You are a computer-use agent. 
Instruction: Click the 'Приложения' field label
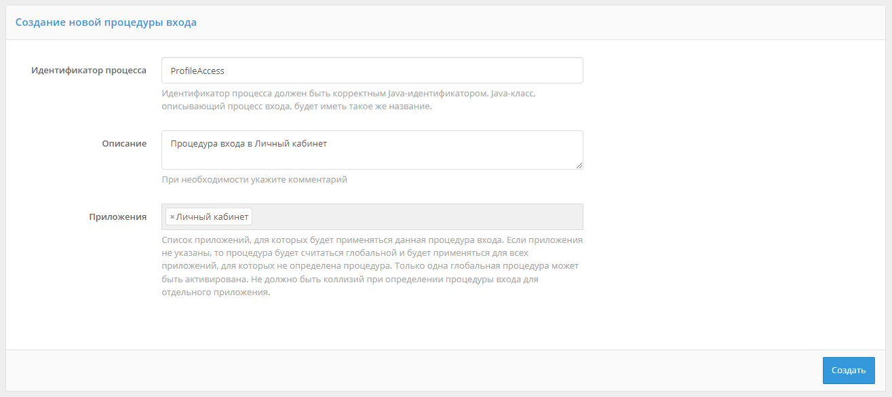click(x=118, y=217)
